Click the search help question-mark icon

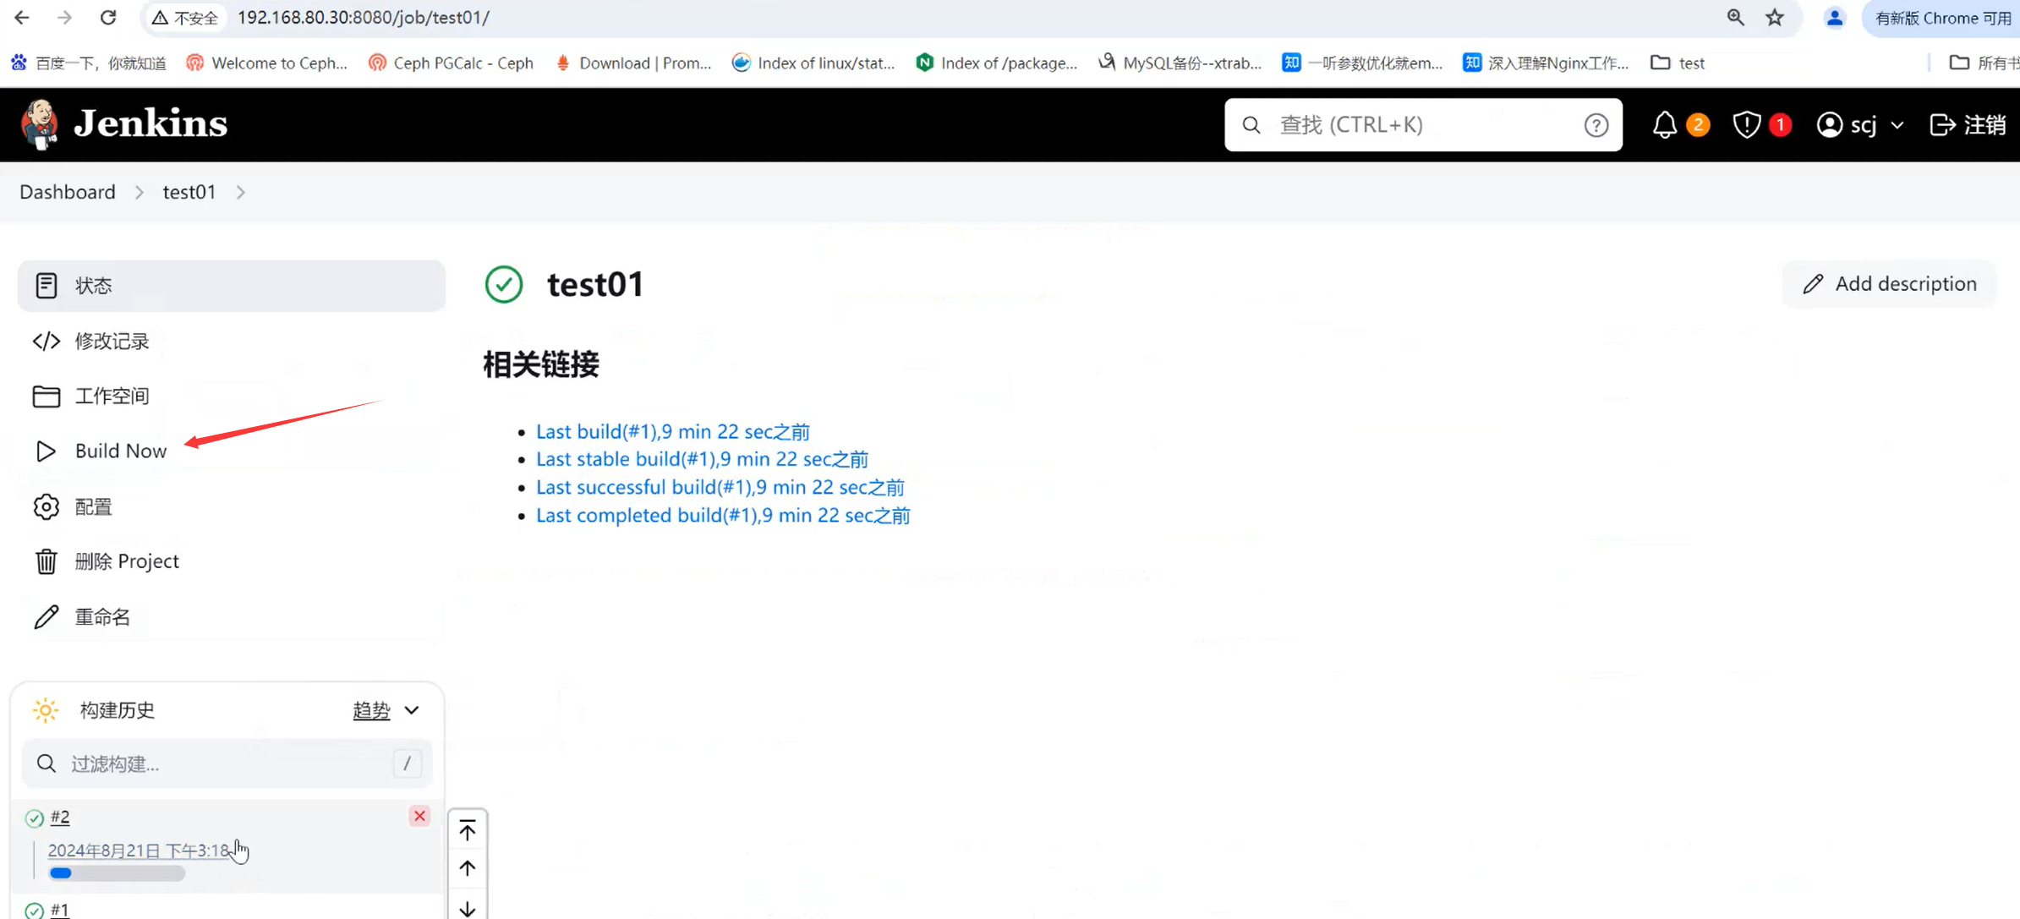[1596, 125]
